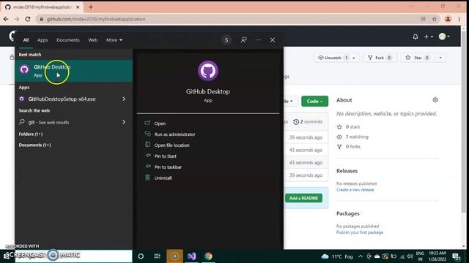Expand the Unwatch options caret
Image resolution: width=469 pixels, height=263 pixels.
pos(354,58)
